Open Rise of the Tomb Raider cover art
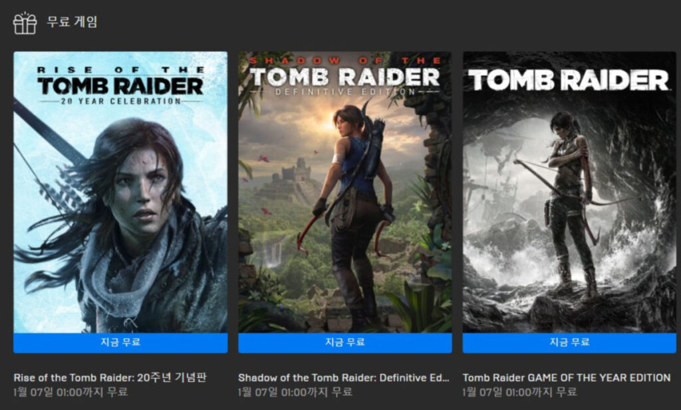Viewport: 681px width, 410px height. click(x=120, y=192)
